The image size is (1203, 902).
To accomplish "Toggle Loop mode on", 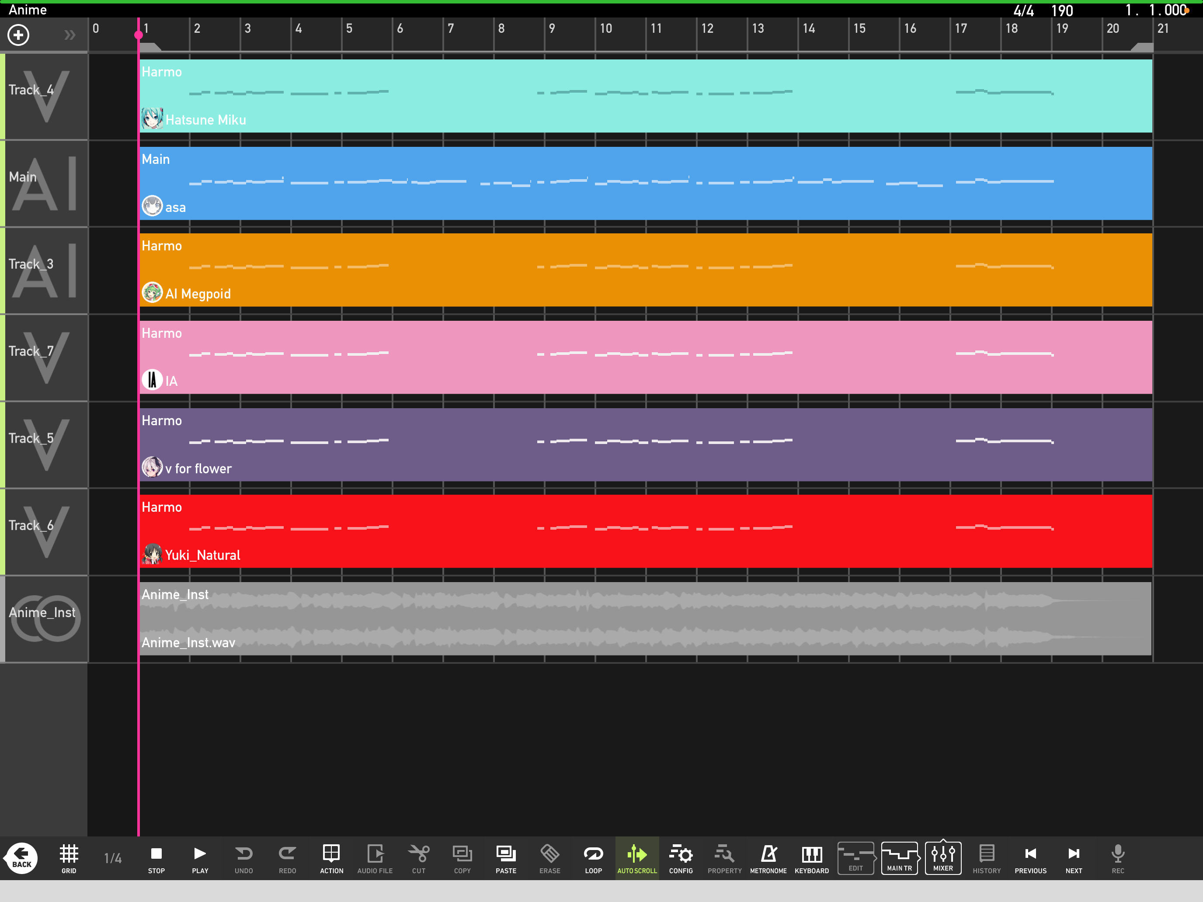I will pos(593,858).
